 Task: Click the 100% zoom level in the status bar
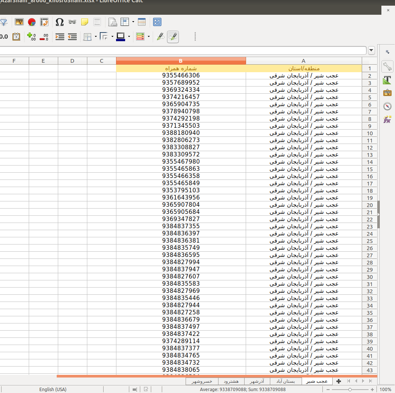pyautogui.click(x=385, y=390)
